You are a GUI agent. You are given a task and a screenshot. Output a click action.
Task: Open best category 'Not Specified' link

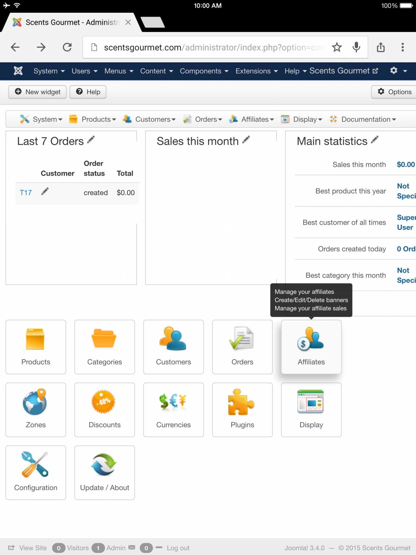[x=406, y=275]
